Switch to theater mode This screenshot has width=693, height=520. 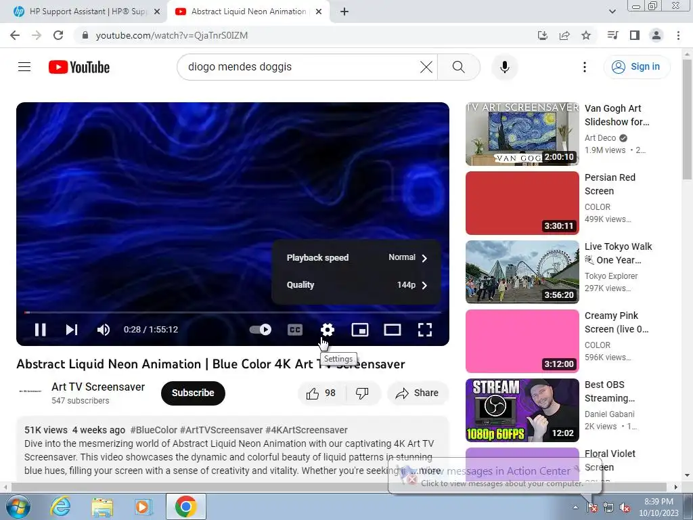click(393, 330)
